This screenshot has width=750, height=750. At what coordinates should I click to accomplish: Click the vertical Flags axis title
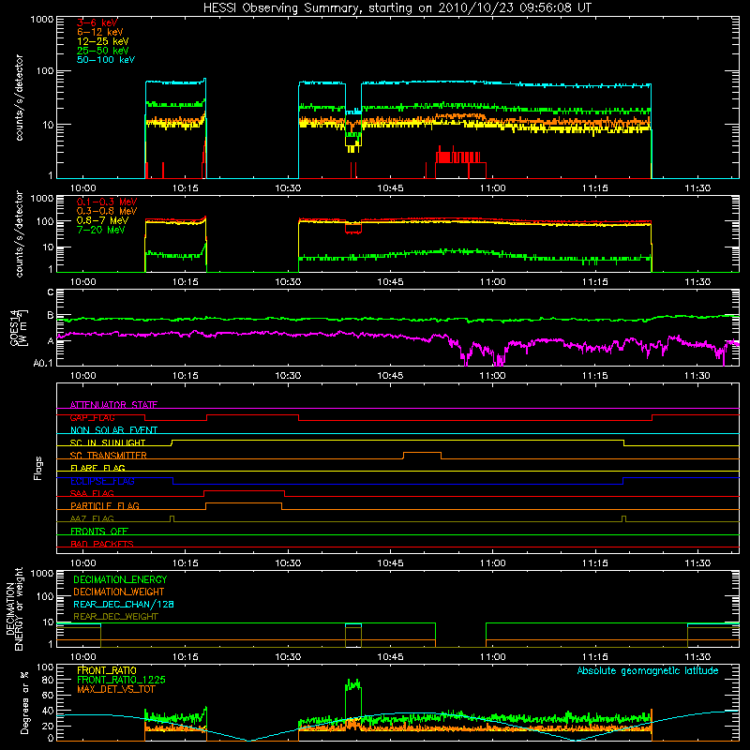pos(38,468)
